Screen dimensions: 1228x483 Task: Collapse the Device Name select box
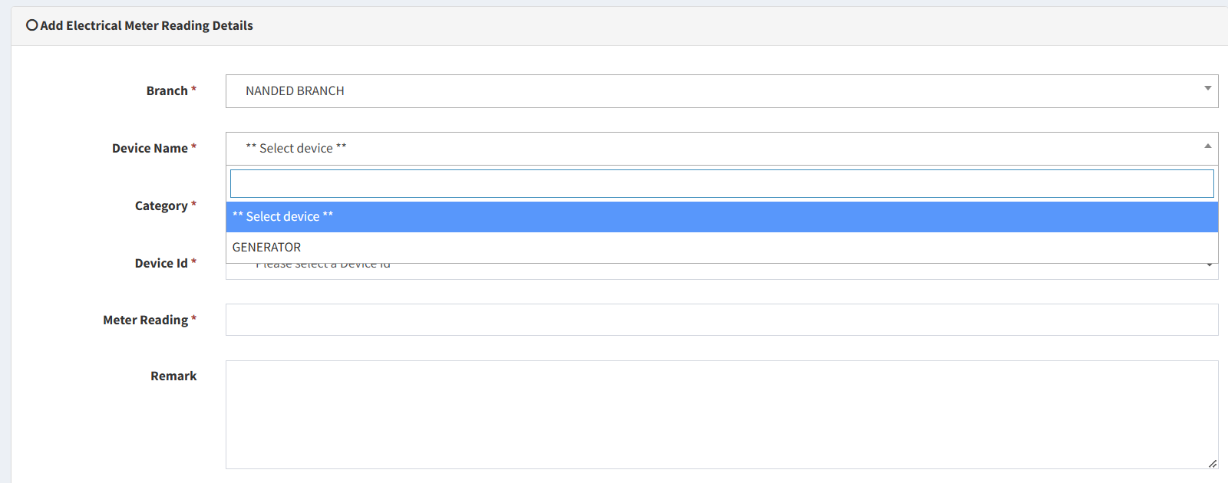click(721, 149)
